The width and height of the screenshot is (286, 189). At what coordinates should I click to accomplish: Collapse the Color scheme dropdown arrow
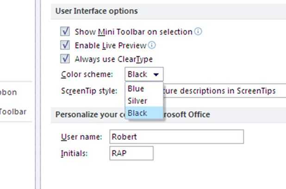tap(156, 74)
